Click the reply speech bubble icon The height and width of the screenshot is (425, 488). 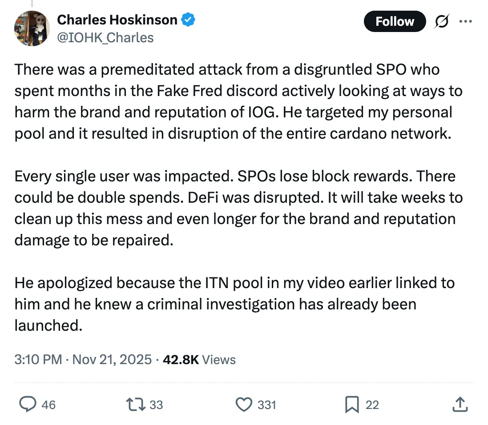[x=28, y=404]
